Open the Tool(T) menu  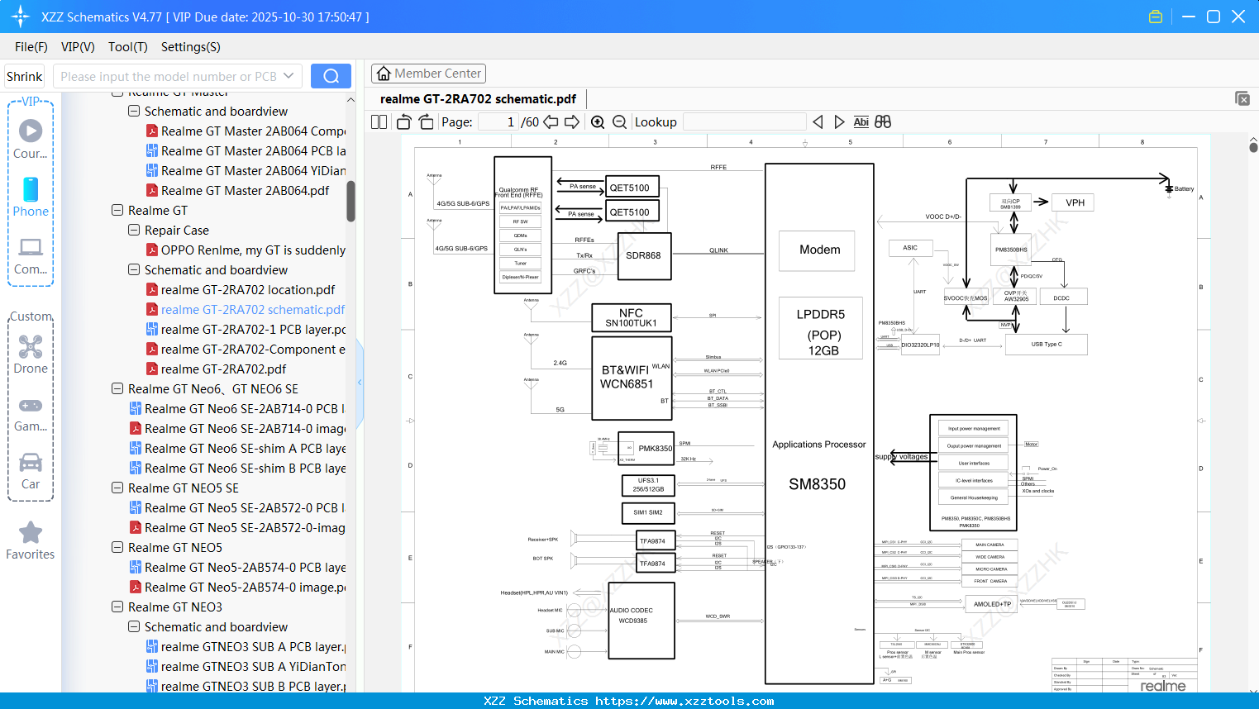(127, 47)
